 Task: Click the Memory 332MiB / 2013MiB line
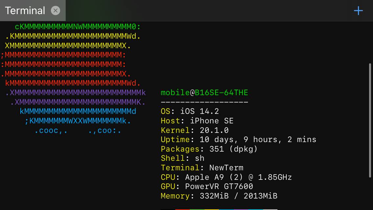click(219, 196)
